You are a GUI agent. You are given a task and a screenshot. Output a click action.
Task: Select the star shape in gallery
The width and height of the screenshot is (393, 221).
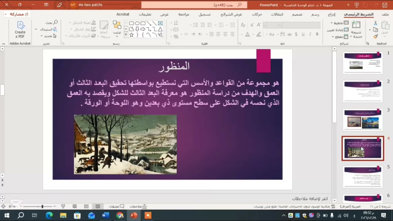point(131,35)
